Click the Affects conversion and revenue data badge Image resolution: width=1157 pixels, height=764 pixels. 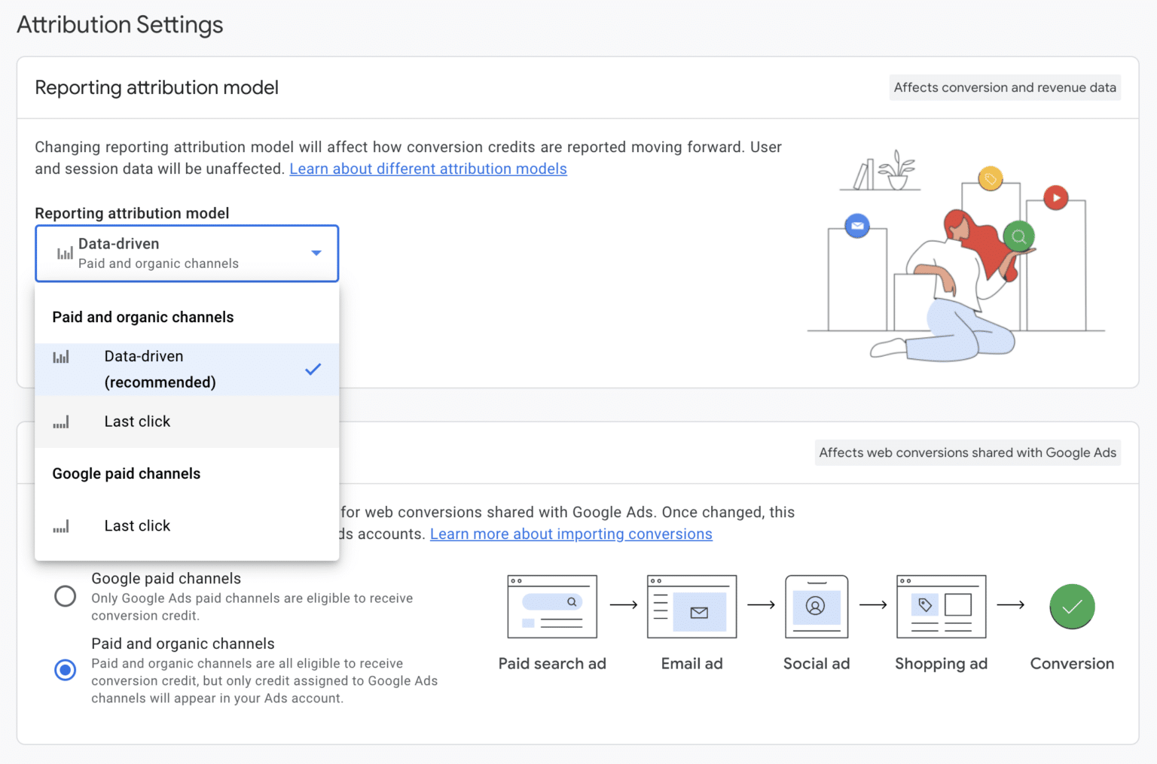tap(1005, 87)
